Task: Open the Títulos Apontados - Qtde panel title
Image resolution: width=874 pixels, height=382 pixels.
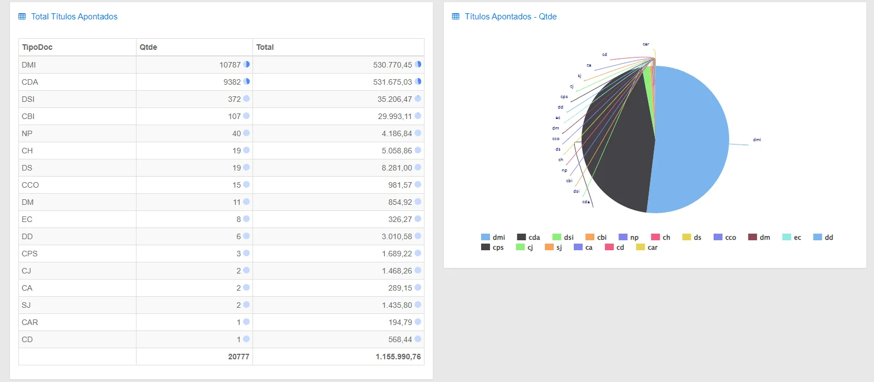Action: (x=511, y=17)
